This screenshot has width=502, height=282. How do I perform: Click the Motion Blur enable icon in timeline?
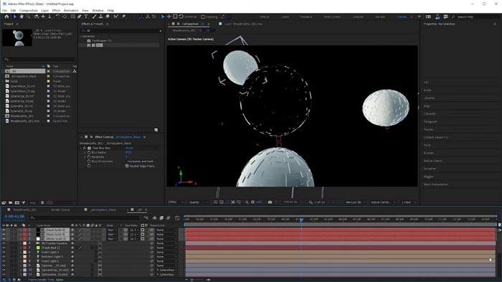[169, 218]
